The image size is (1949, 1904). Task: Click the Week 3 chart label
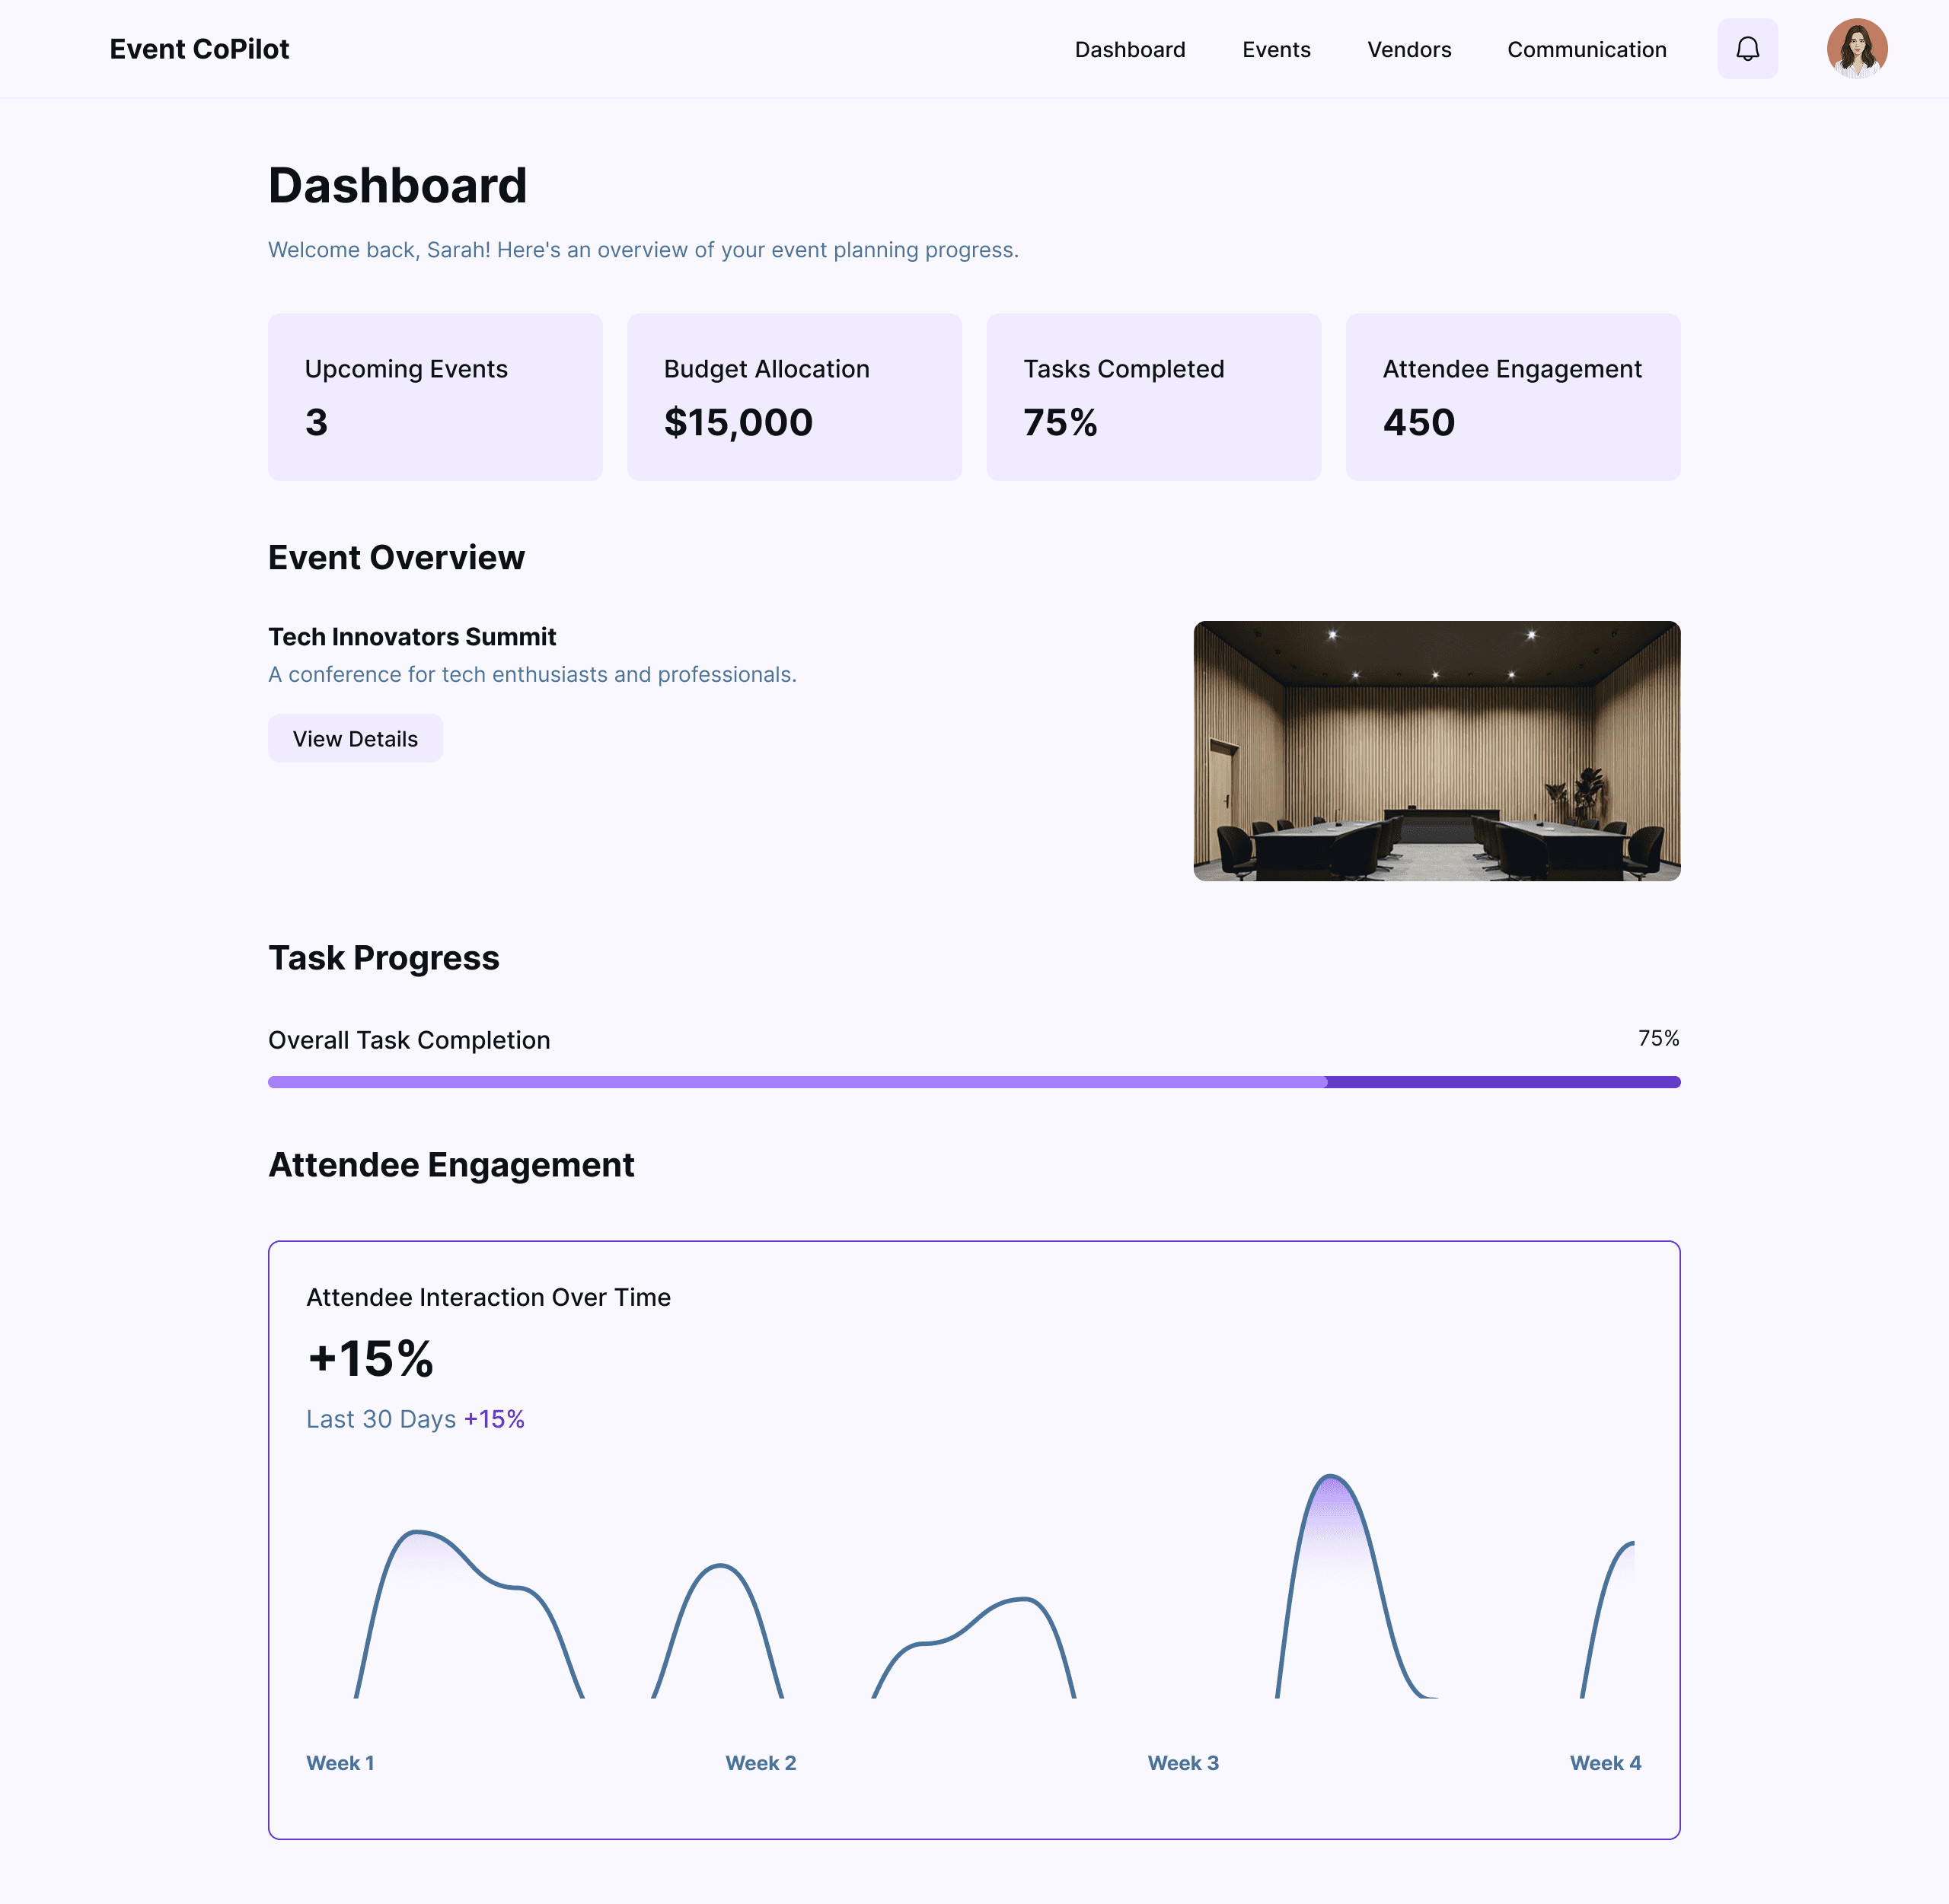[1182, 1763]
